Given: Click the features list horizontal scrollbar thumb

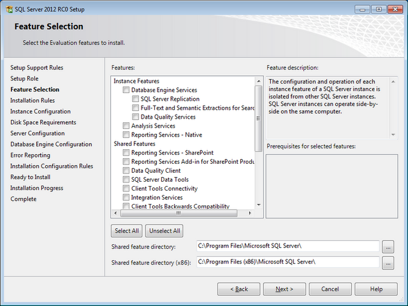Looking at the screenshot, I should tap(178, 214).
